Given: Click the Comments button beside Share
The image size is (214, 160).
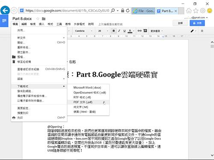Looking at the screenshot, I should (x=180, y=23).
